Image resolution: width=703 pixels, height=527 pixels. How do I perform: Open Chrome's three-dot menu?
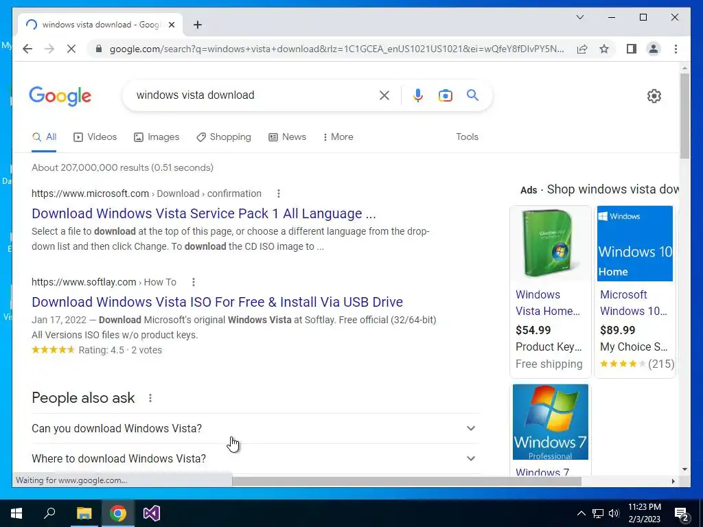(x=676, y=49)
